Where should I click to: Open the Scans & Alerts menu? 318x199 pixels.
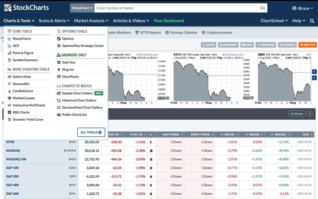(54, 21)
